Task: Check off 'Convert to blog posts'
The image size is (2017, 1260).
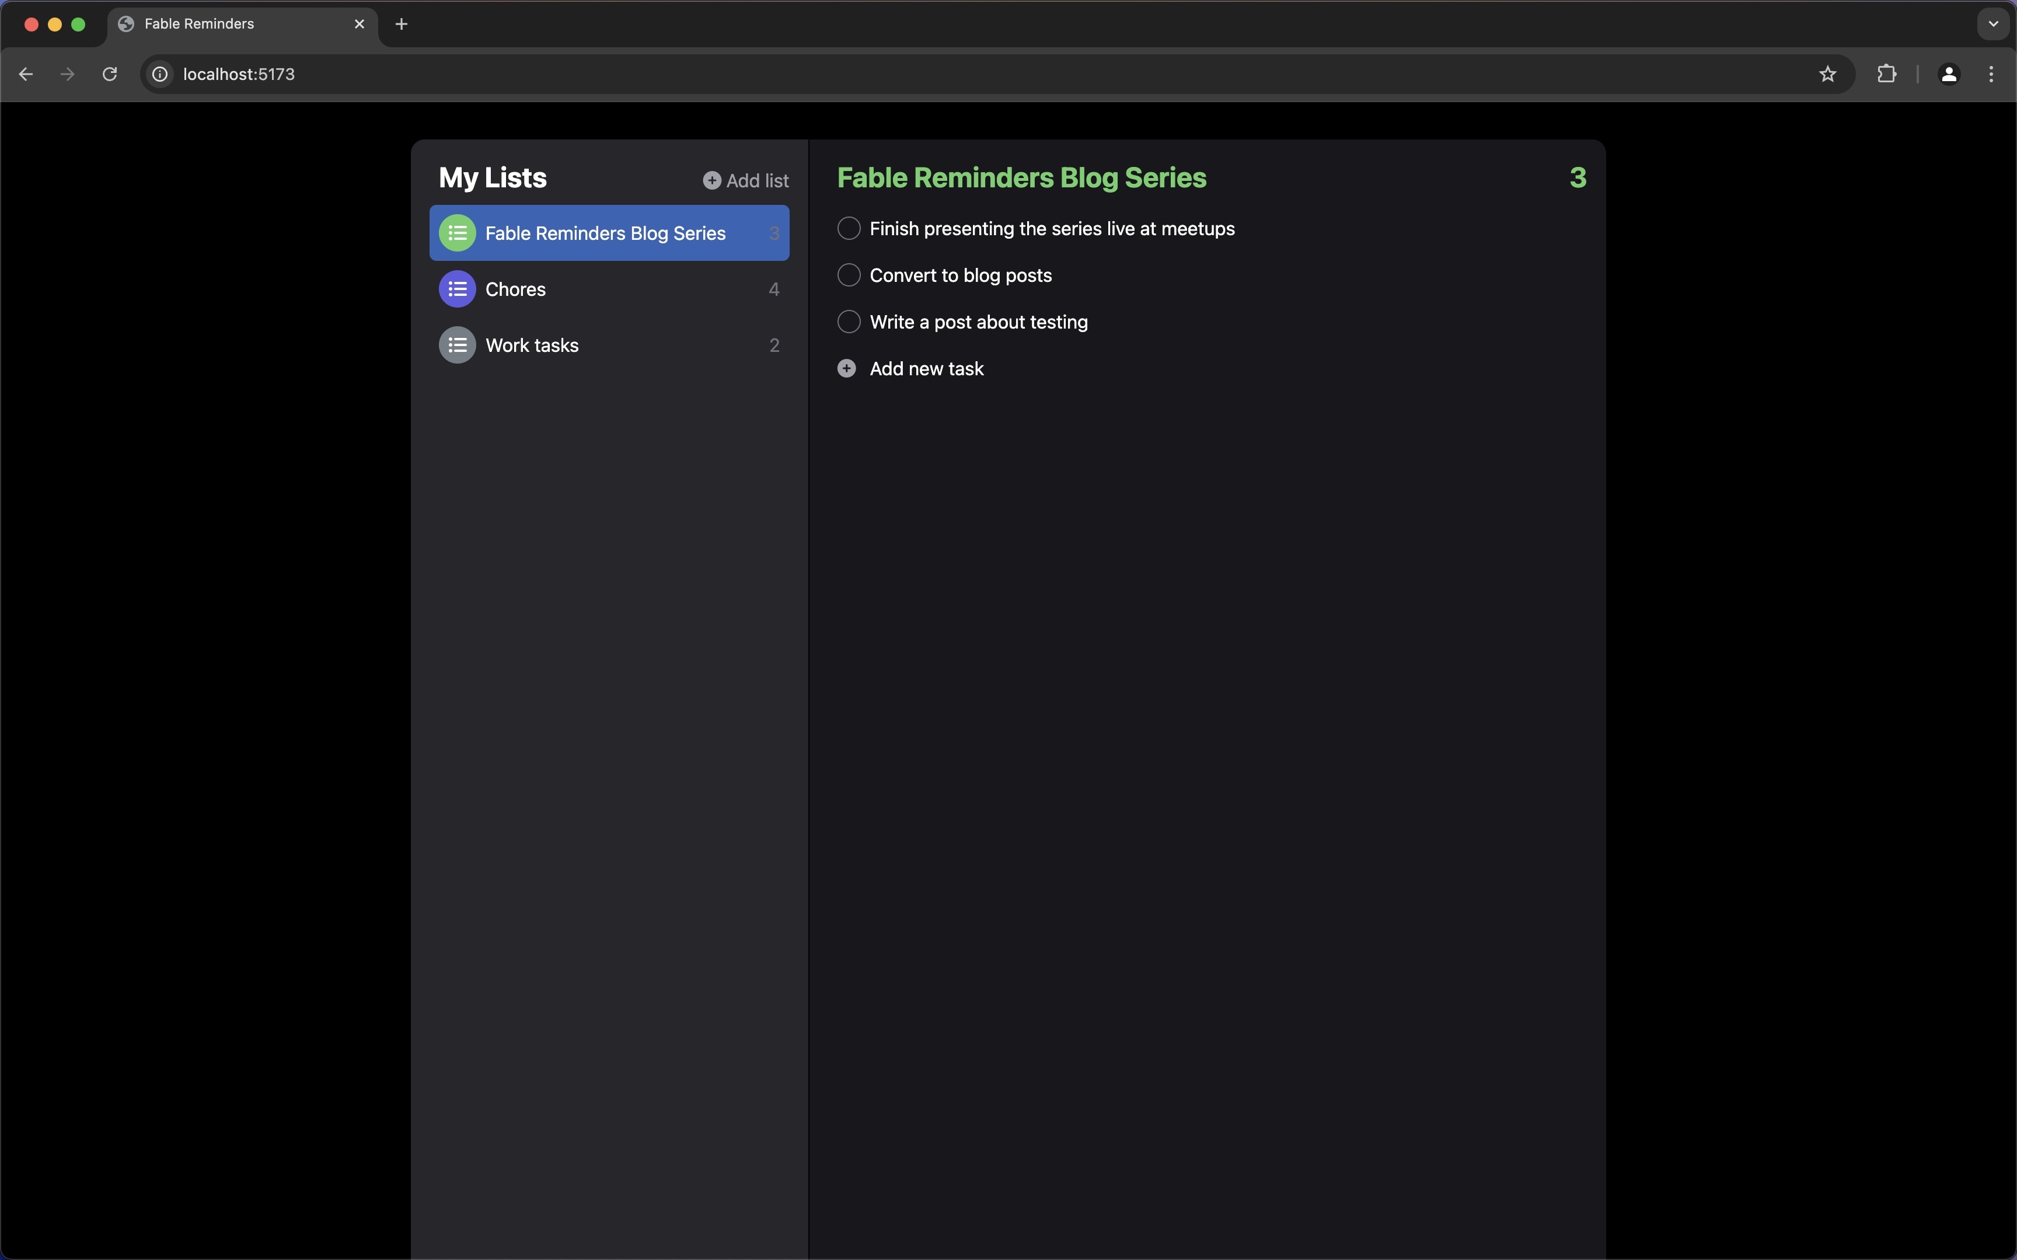Action: tap(849, 275)
